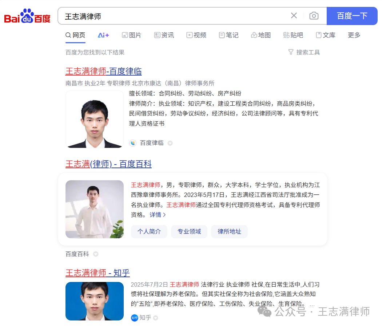The height and width of the screenshot is (327, 382).
Task: Click the 百度一下 search button
Action: 352,16
